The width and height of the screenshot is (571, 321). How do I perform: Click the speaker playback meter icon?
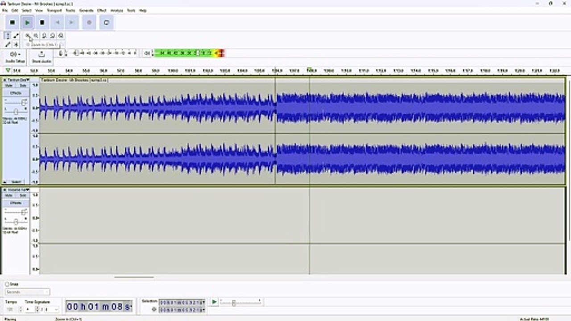(x=147, y=53)
